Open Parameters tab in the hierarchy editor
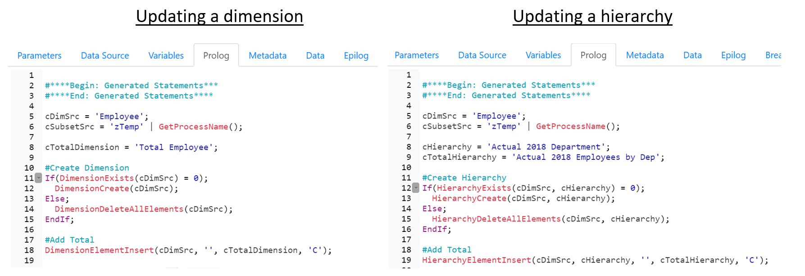Viewport: 805px width, 276px height. click(x=416, y=55)
